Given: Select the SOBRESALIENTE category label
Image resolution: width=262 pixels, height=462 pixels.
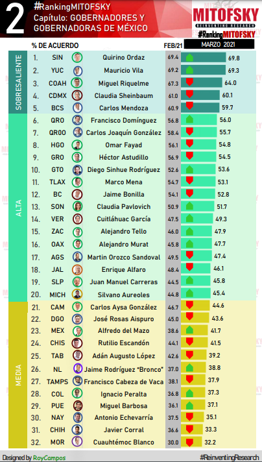Looking at the screenshot, I should [18, 82].
